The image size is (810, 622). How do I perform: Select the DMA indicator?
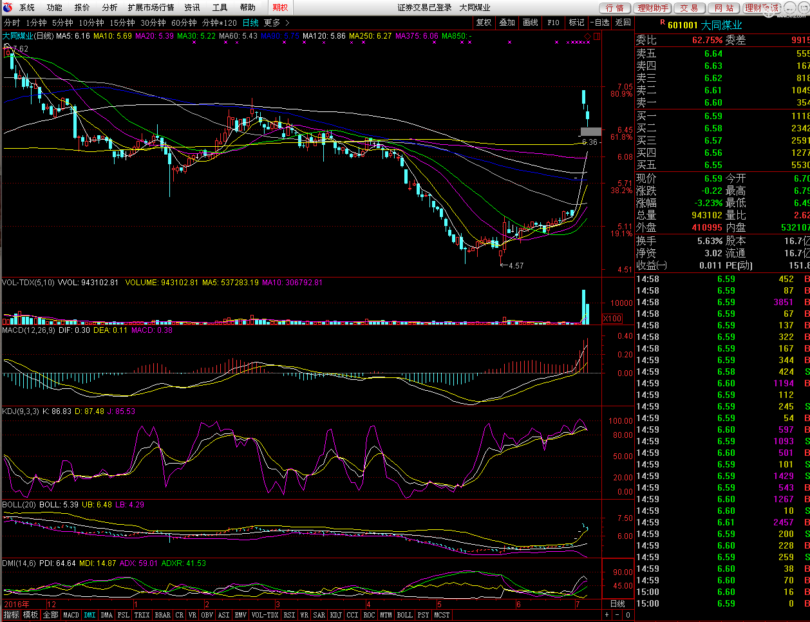107,615
